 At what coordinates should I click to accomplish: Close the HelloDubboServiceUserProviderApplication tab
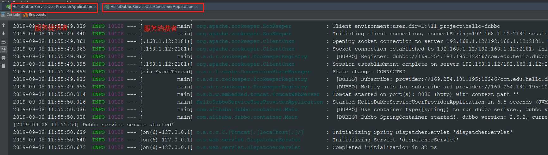point(95,7)
